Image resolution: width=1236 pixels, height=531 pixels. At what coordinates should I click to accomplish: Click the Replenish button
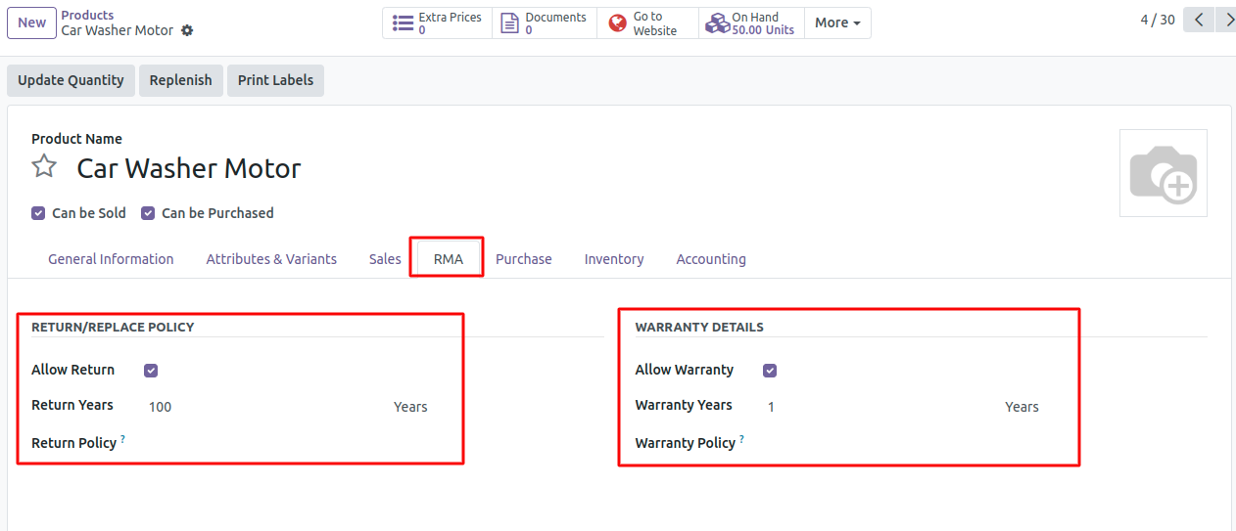(x=180, y=80)
